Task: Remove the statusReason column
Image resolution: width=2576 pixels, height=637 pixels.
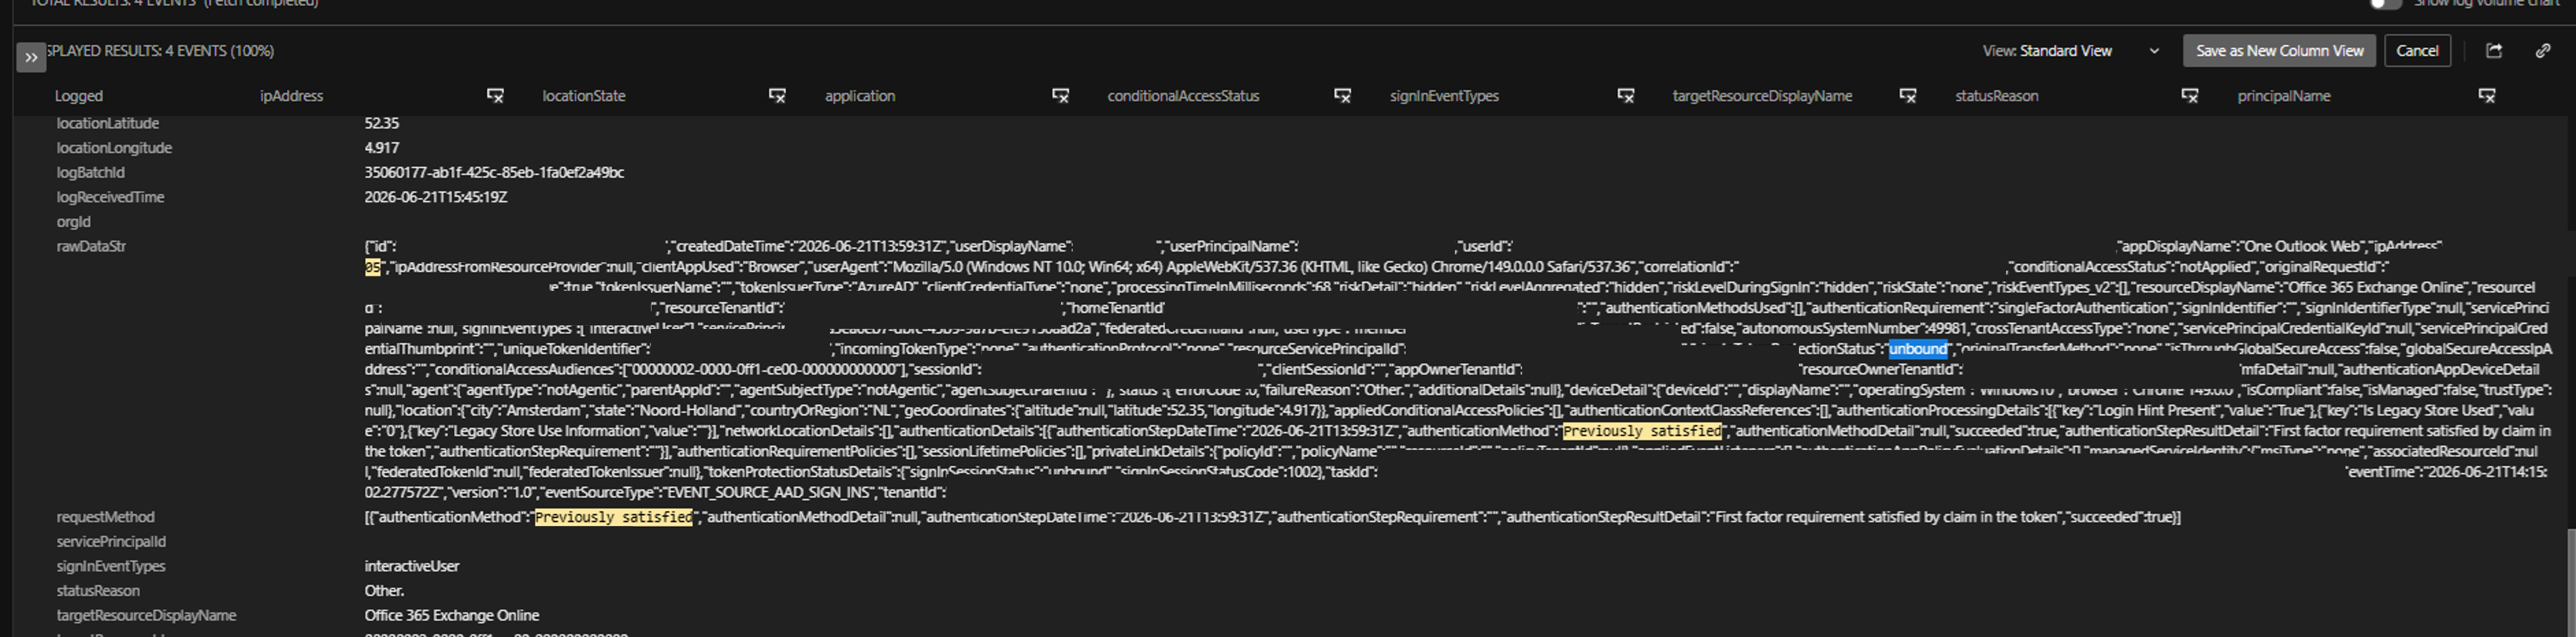Action: point(2189,96)
